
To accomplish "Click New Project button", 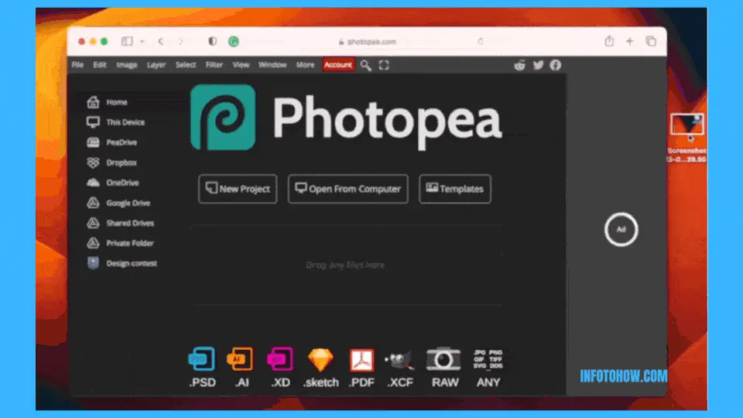I will pyautogui.click(x=238, y=189).
